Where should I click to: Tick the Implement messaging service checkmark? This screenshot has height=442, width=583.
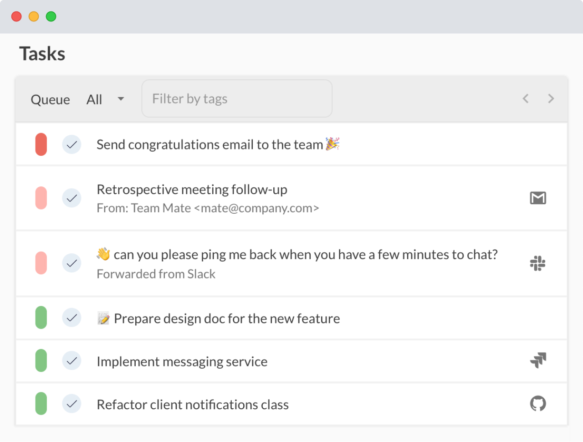pos(72,361)
